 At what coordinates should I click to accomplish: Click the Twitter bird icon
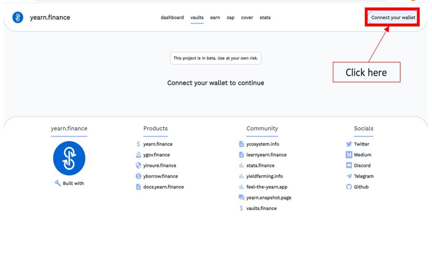[349, 144]
